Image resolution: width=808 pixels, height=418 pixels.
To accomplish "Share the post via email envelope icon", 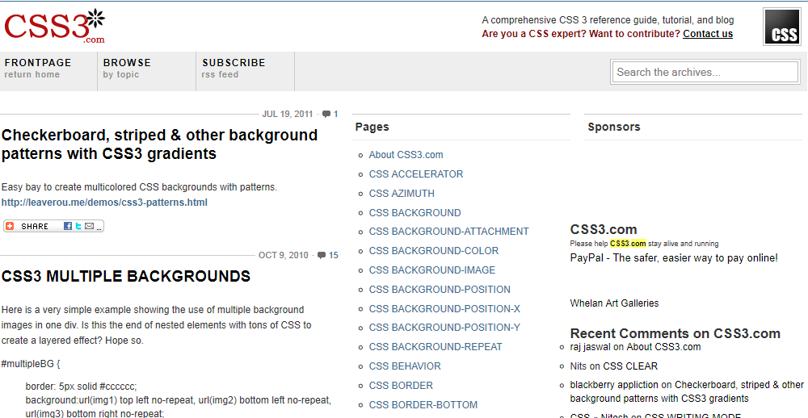I will pyautogui.click(x=89, y=226).
